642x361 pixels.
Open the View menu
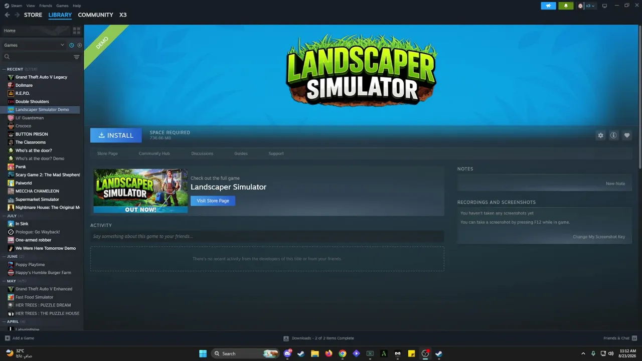coord(31,6)
